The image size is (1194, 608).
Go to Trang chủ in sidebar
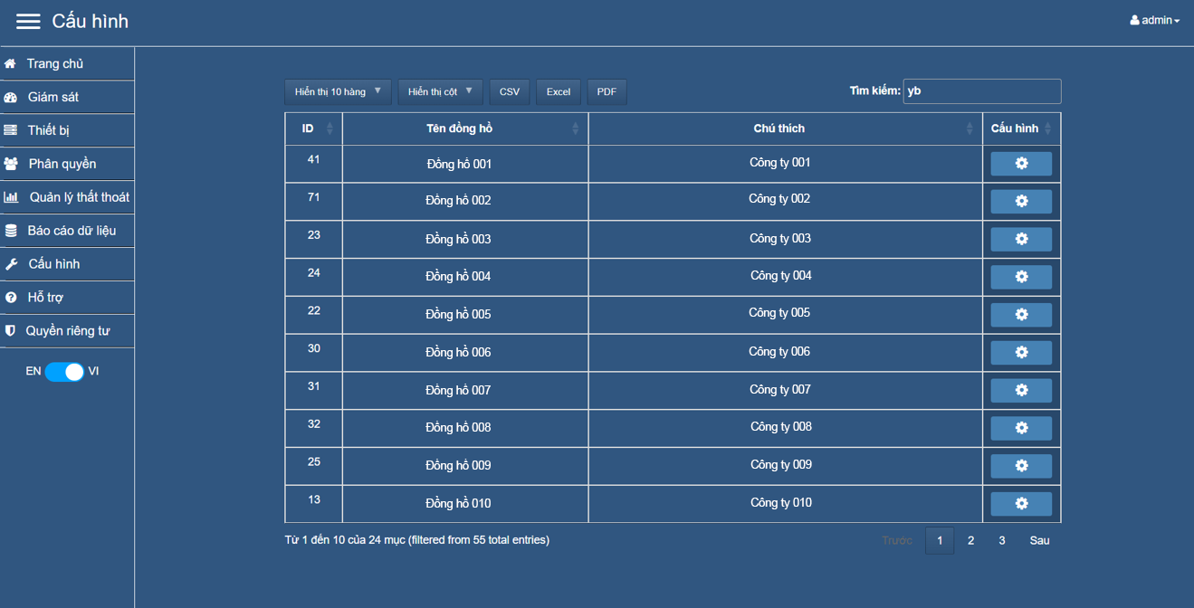pyautogui.click(x=55, y=64)
